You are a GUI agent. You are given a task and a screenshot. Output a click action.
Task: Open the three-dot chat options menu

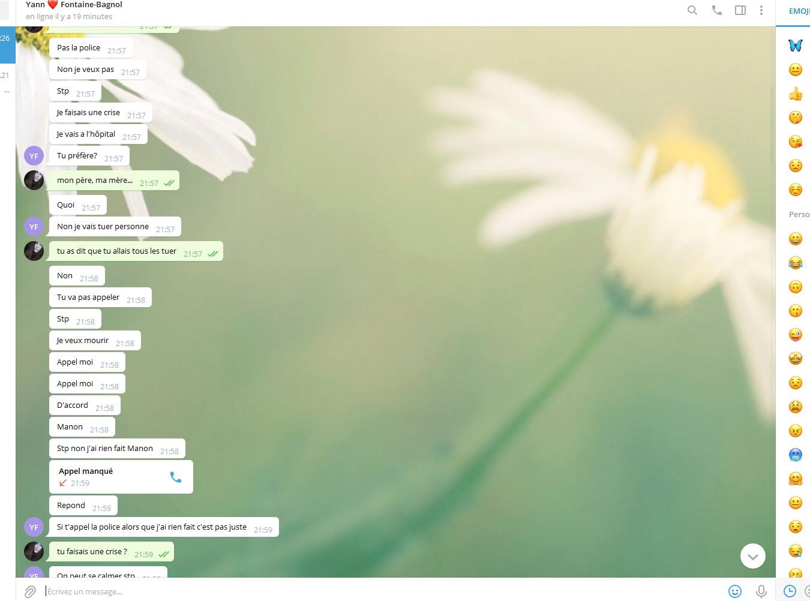pos(761,10)
